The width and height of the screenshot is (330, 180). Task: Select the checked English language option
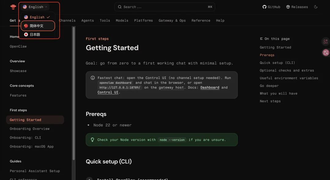(x=37, y=17)
